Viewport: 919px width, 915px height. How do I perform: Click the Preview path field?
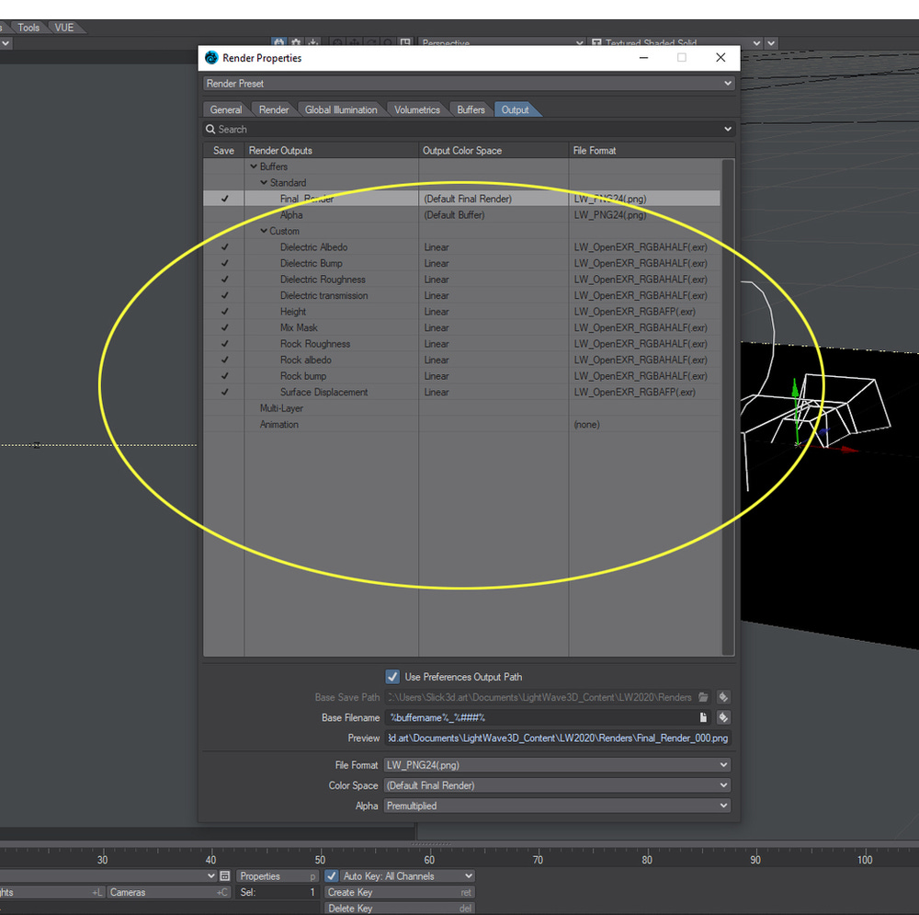[x=558, y=738]
